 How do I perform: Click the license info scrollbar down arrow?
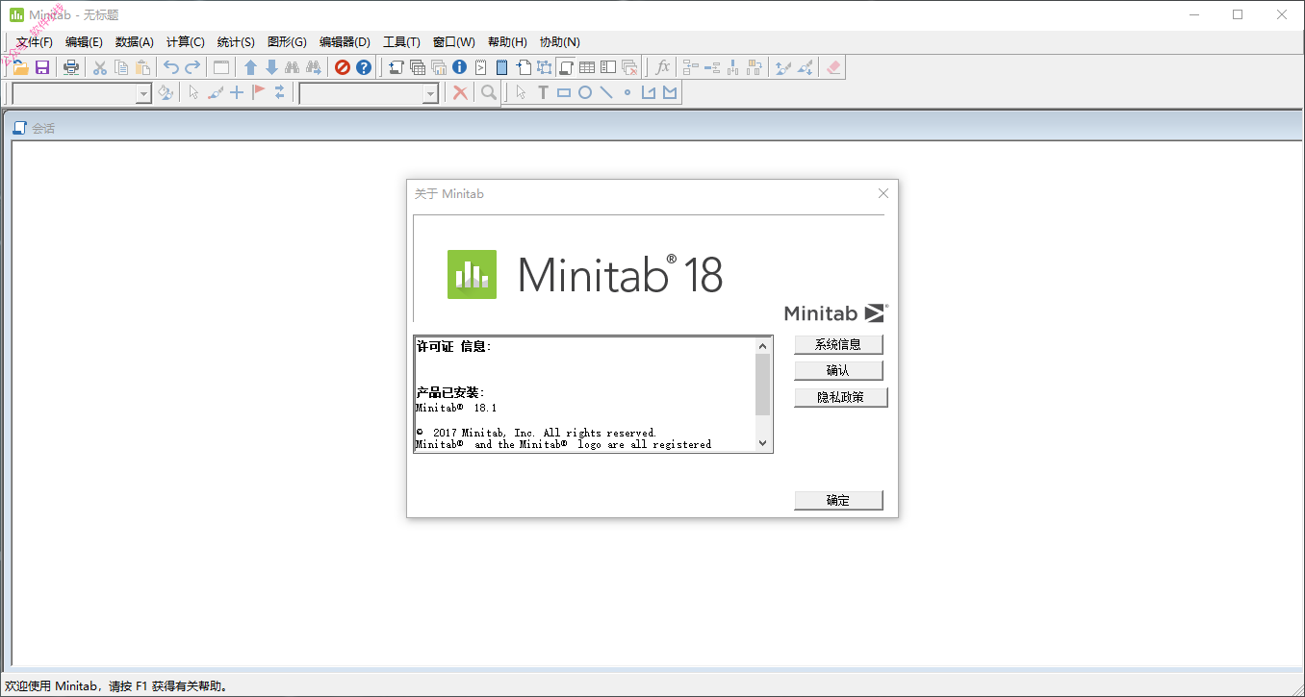coord(763,443)
